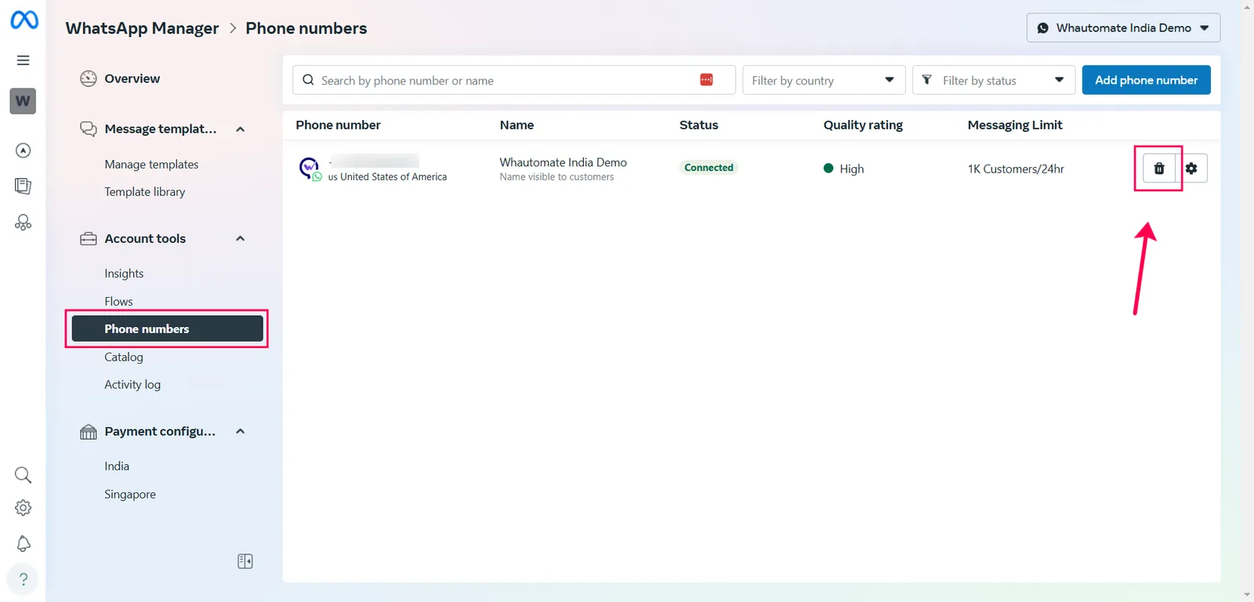Image resolution: width=1254 pixels, height=602 pixels.
Task: Go to WhatsApp Manager breadcrumb
Action: pyautogui.click(x=142, y=28)
